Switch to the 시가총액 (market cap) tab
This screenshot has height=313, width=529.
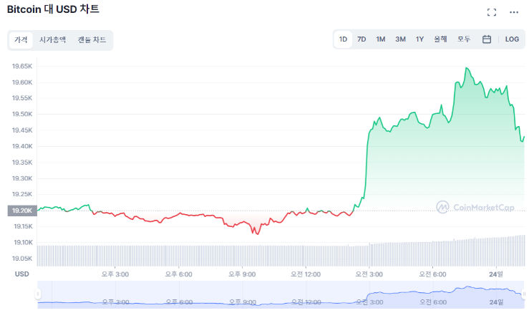52,40
